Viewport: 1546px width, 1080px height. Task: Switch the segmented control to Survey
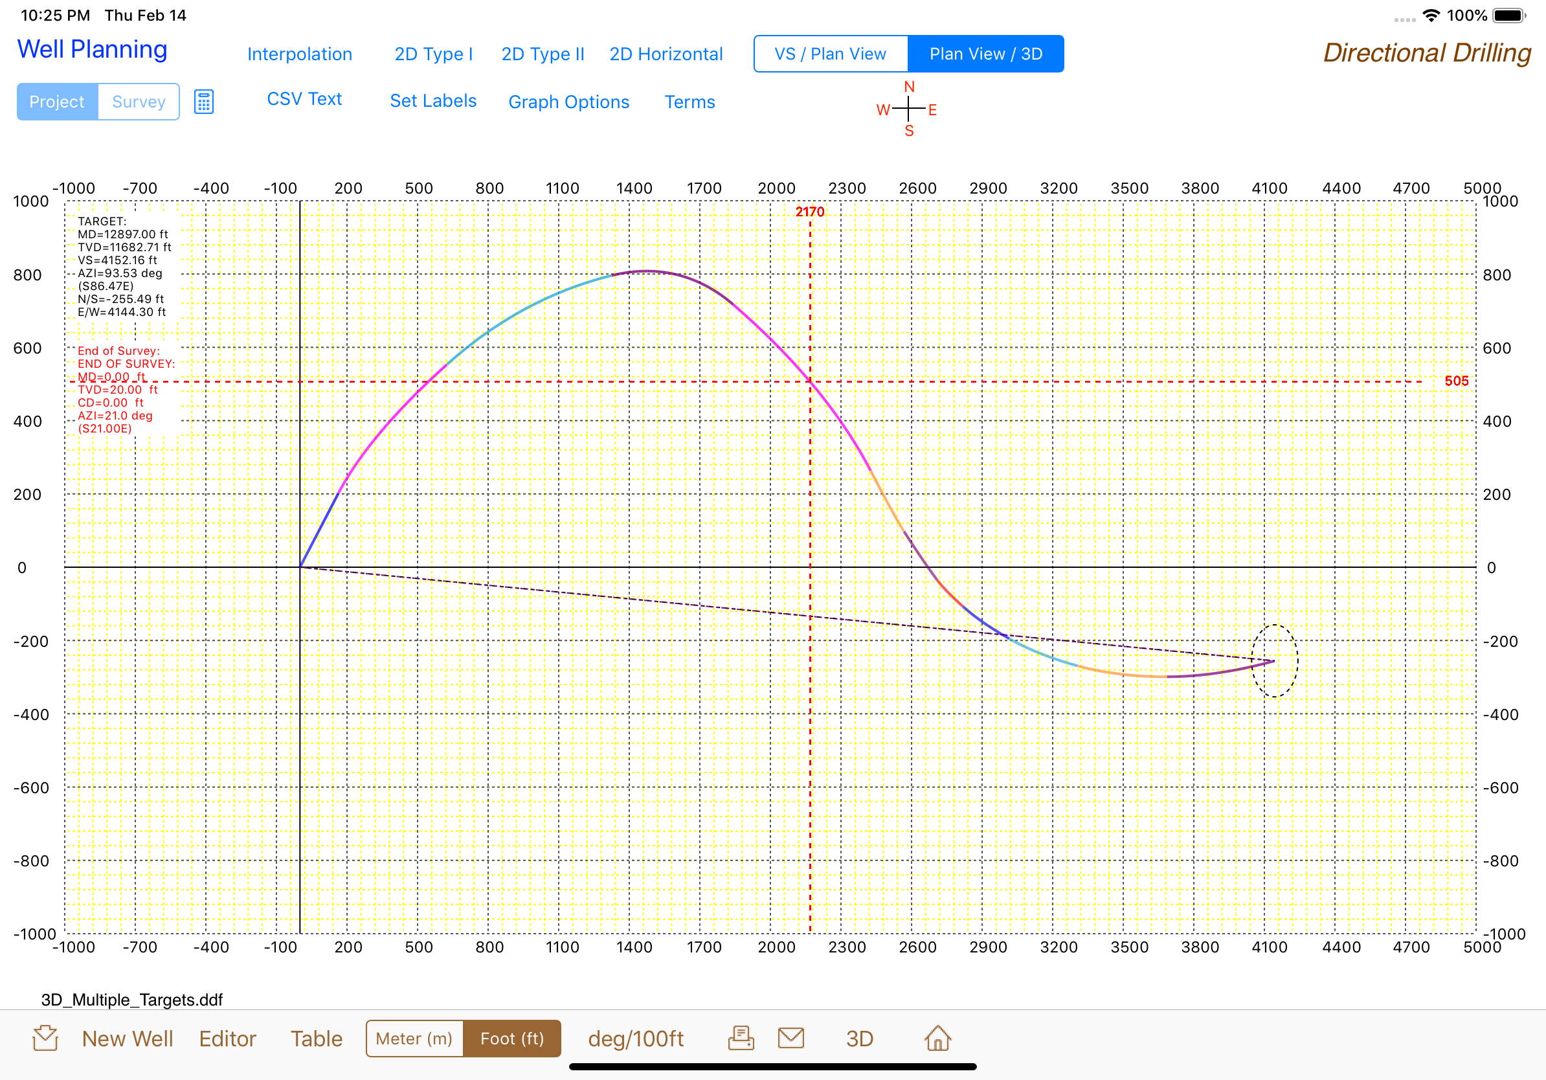coord(139,102)
